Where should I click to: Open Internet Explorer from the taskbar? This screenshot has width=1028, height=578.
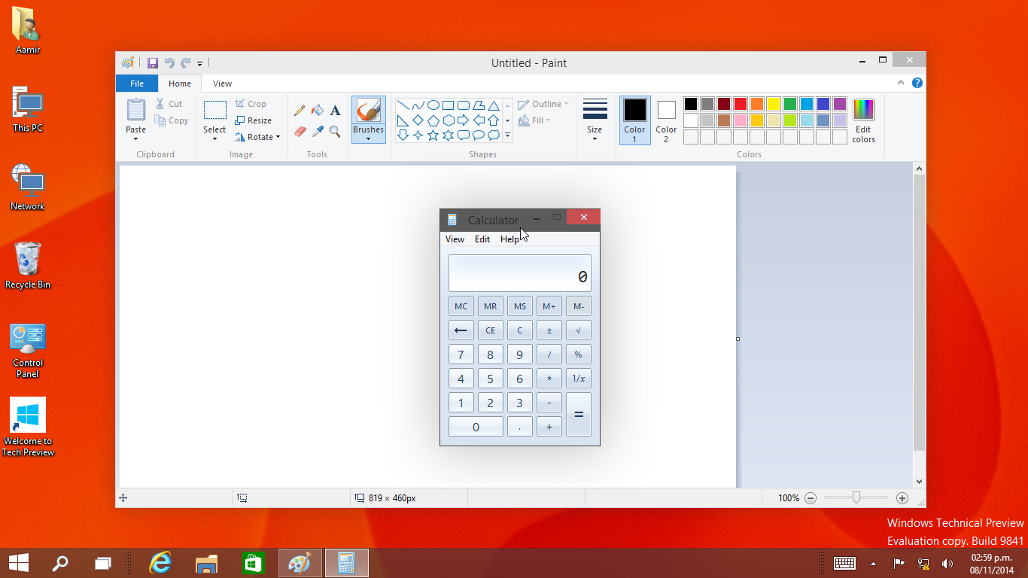[160, 563]
